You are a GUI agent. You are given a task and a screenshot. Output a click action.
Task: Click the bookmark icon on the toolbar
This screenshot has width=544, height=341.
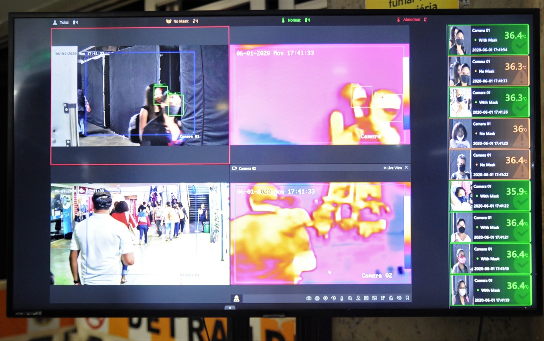(407, 298)
